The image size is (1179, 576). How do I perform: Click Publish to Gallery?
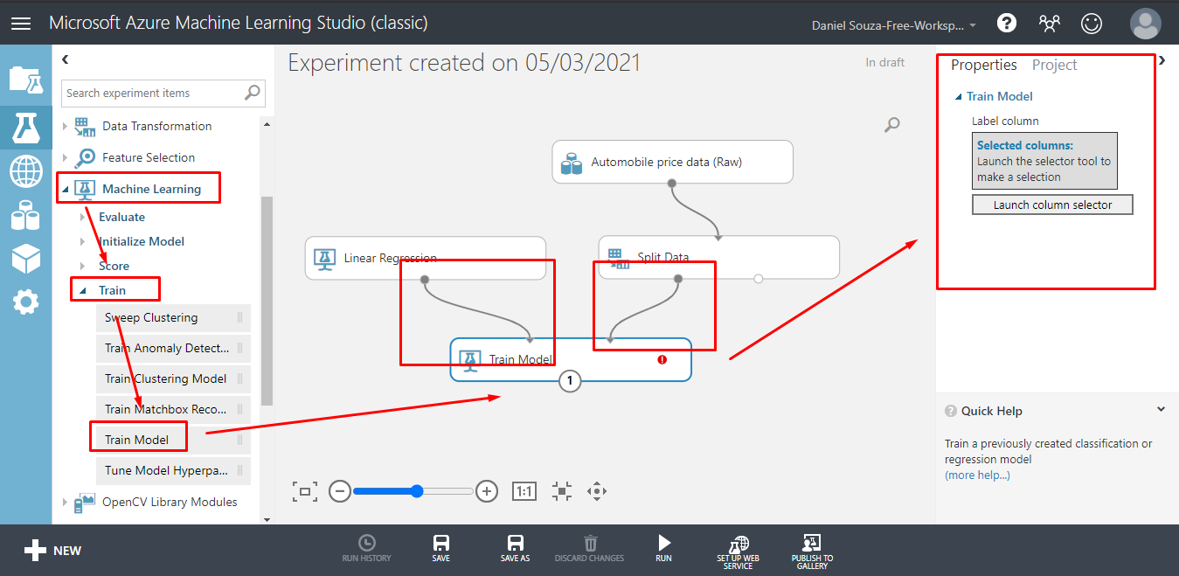[812, 552]
